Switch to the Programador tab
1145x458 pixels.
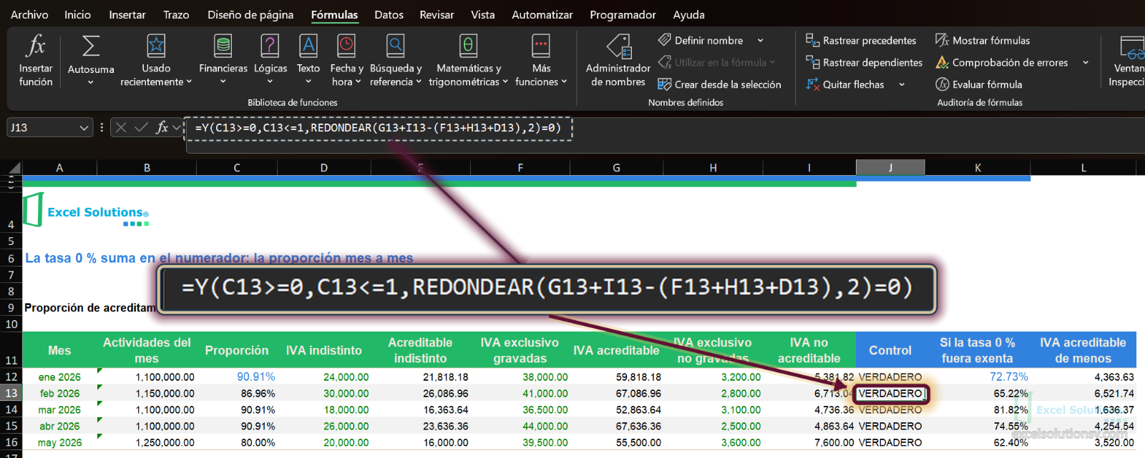[x=623, y=14]
